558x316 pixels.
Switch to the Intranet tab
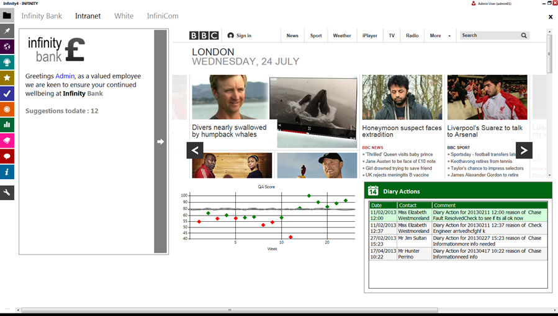pyautogui.click(x=88, y=16)
